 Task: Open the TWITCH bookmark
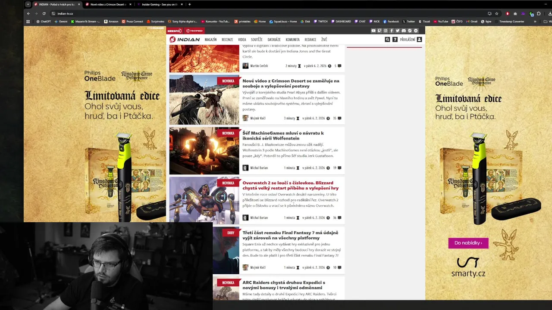320,22
